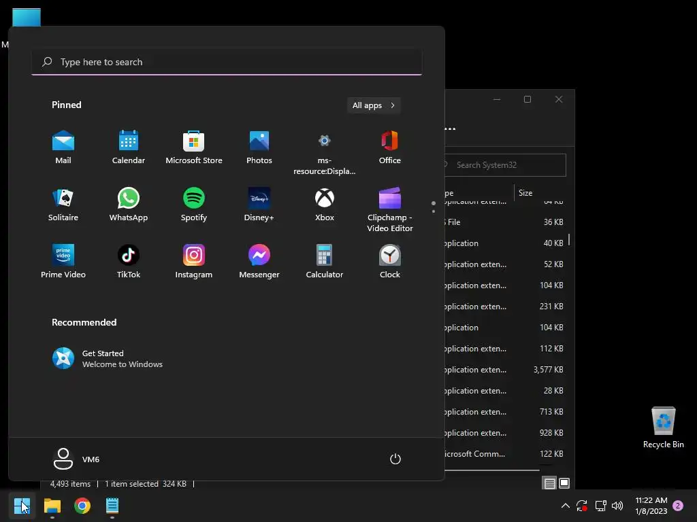Open network settings tray icon
This screenshot has height=522, width=697.
tap(600, 506)
